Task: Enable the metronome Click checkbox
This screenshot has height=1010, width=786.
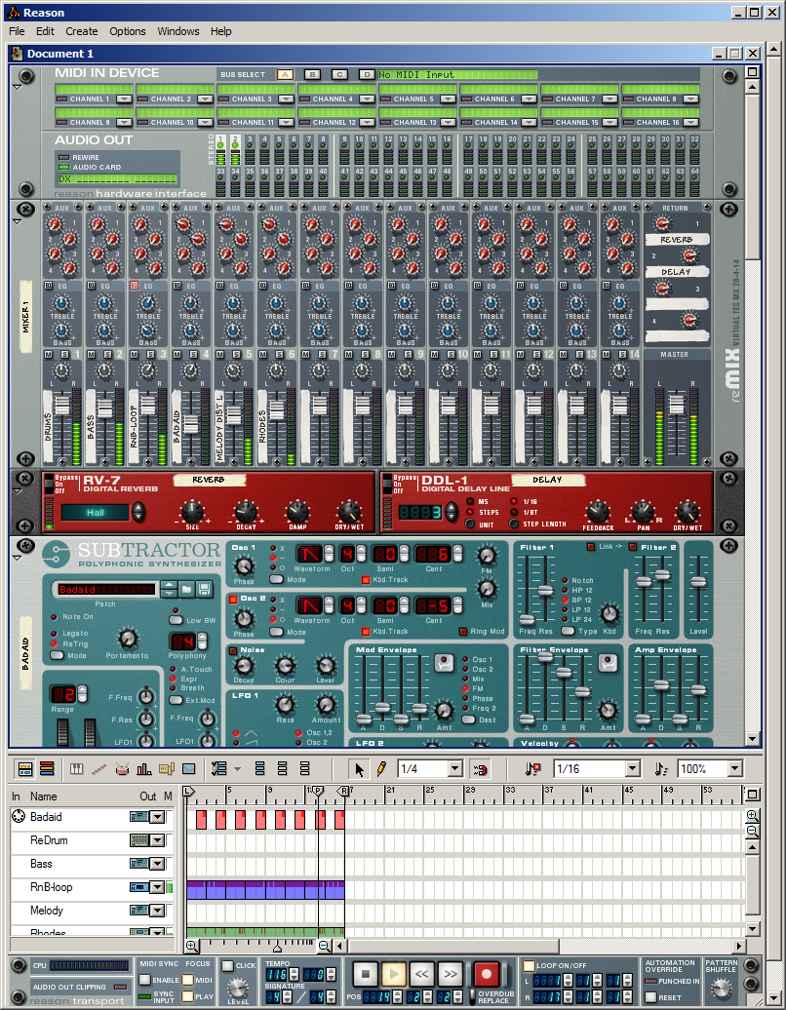Action: (227, 965)
